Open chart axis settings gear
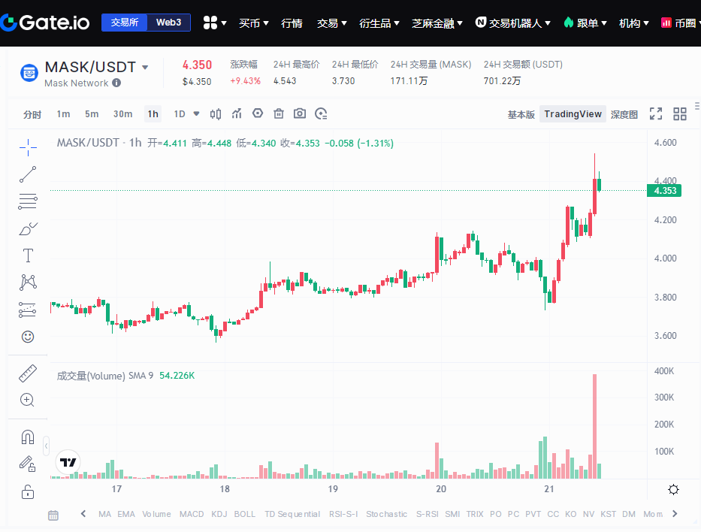Viewport: 701px width, 532px height. 673,489
